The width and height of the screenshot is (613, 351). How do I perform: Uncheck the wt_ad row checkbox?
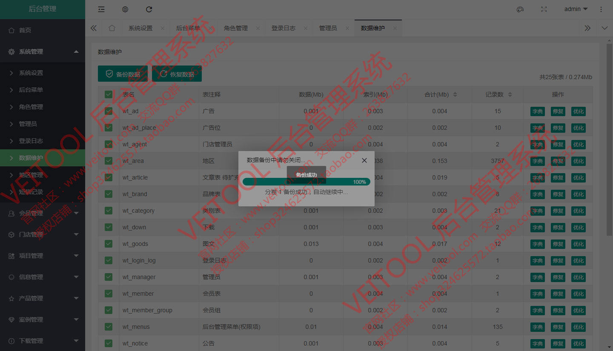point(109,111)
